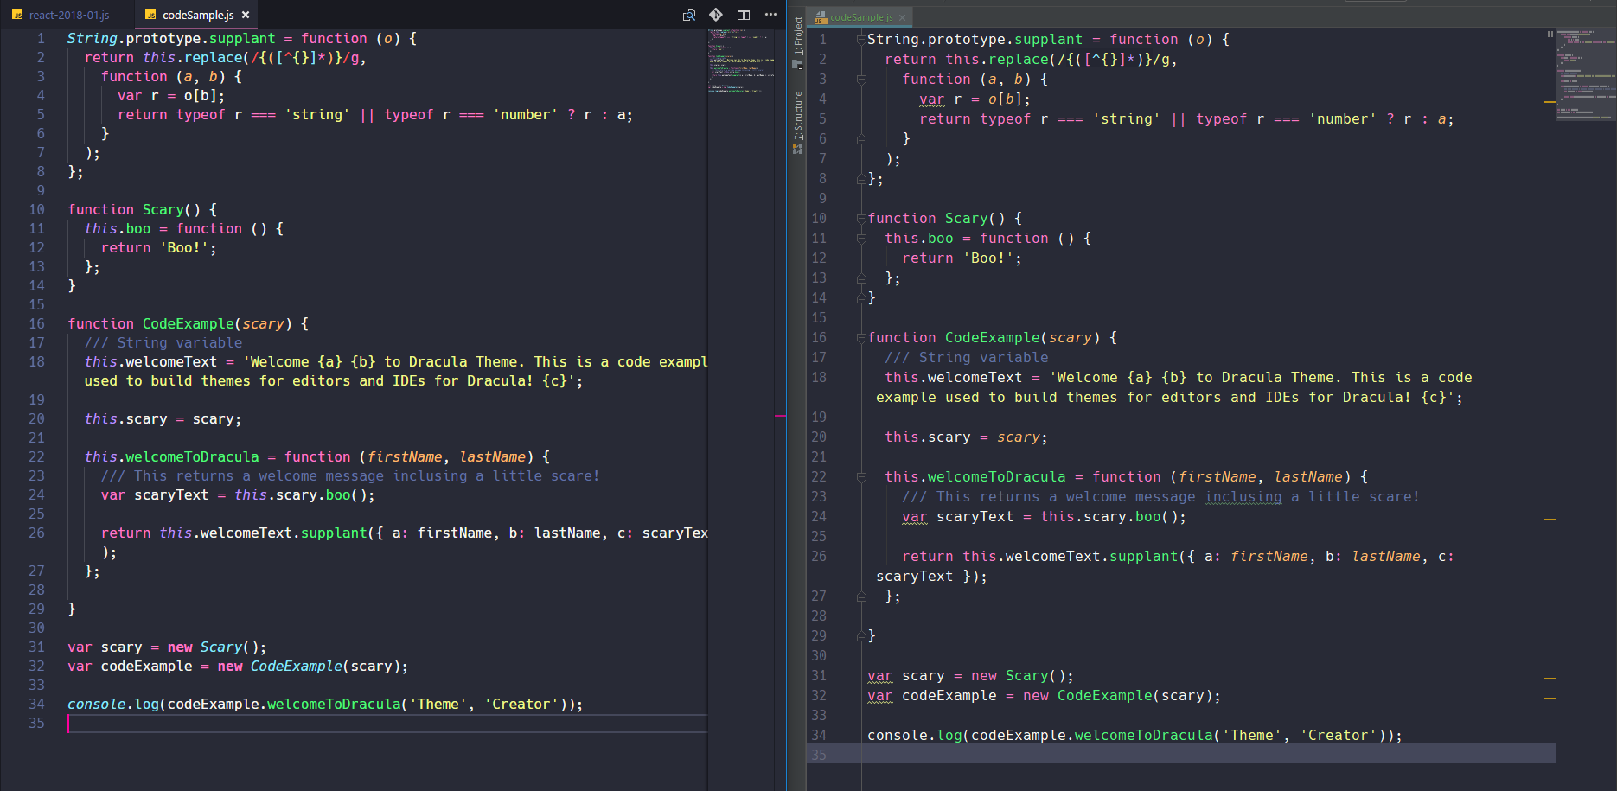Screen dimensions: 1617x791
Task: Click the file search icon in VS Code toolbar
Action: (x=689, y=15)
